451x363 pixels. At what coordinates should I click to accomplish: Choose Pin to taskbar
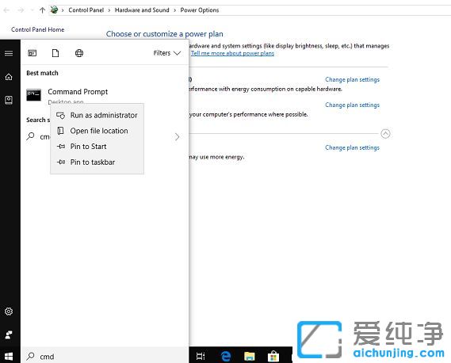(x=97, y=162)
